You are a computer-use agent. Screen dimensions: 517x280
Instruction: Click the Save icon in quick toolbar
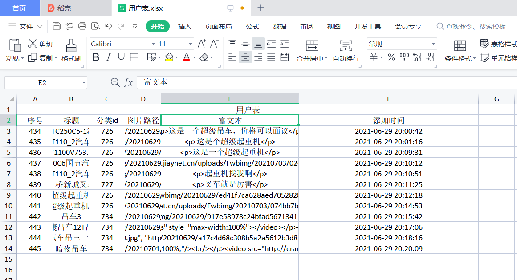pyautogui.click(x=57, y=26)
